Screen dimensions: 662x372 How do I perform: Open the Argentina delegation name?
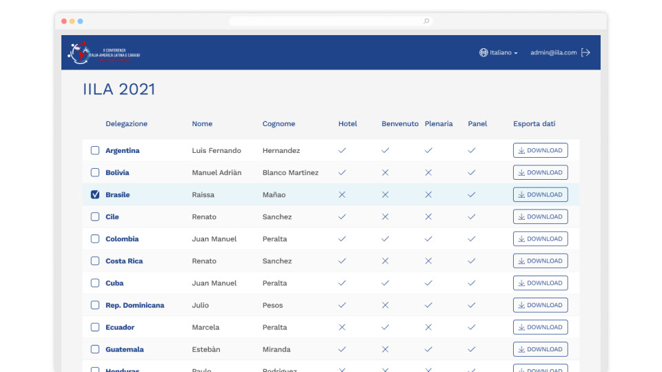tap(123, 151)
